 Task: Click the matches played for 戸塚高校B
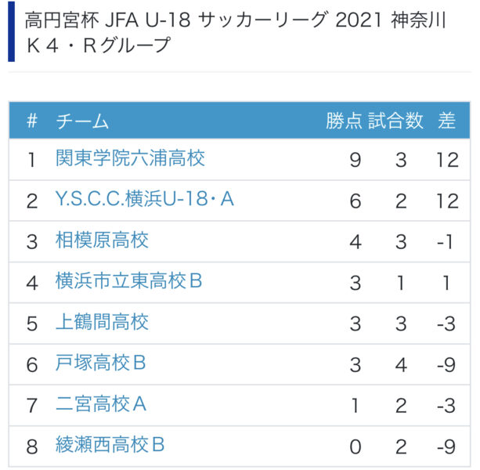pos(401,363)
